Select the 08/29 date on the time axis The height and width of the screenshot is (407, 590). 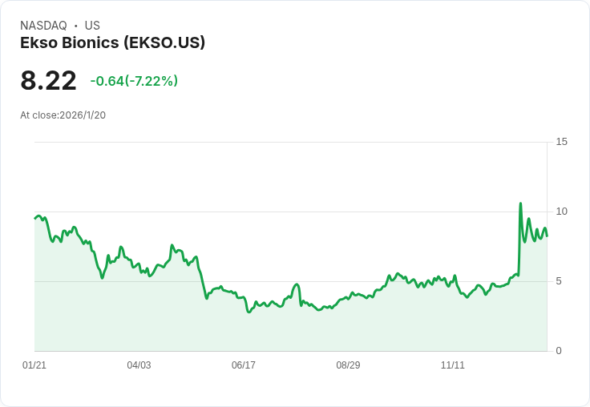pyautogui.click(x=348, y=365)
